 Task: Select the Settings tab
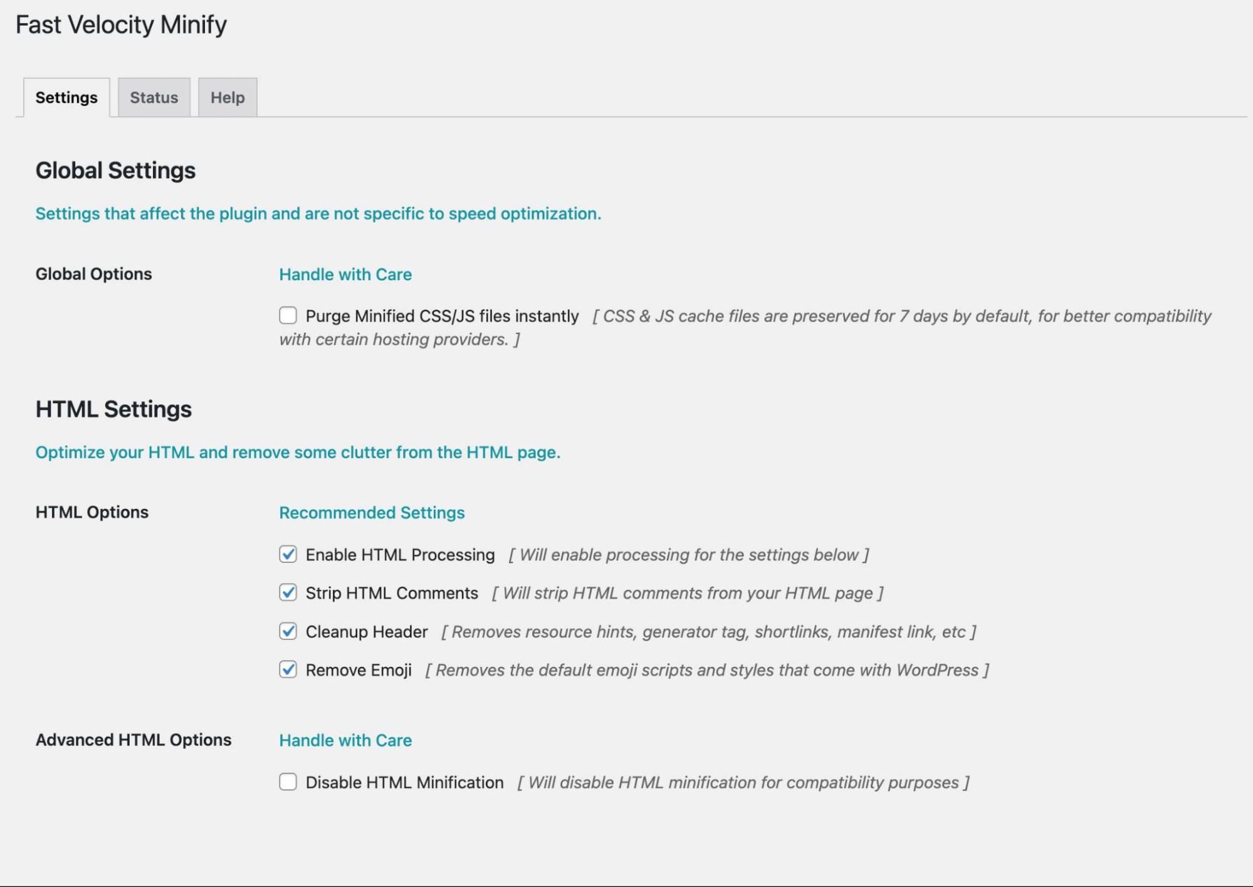click(x=66, y=97)
